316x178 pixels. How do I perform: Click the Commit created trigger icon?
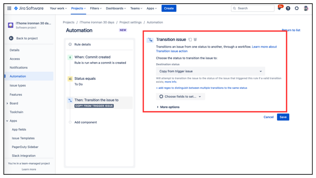coord(70,57)
